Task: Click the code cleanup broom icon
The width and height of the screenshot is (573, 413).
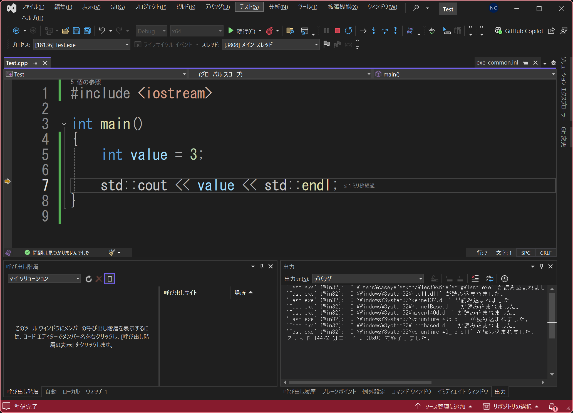Action: [x=112, y=253]
